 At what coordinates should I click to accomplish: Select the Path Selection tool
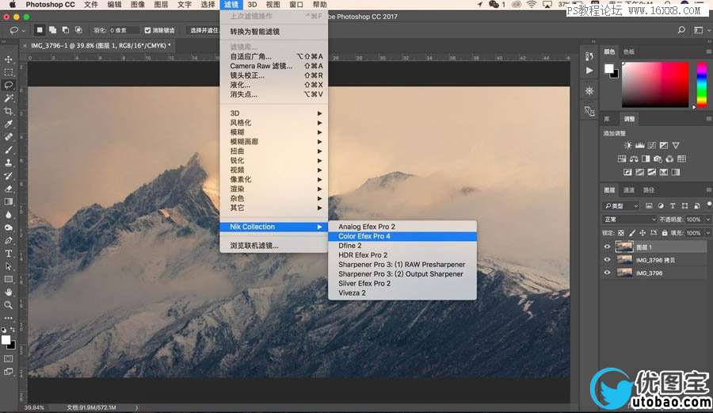[8, 266]
